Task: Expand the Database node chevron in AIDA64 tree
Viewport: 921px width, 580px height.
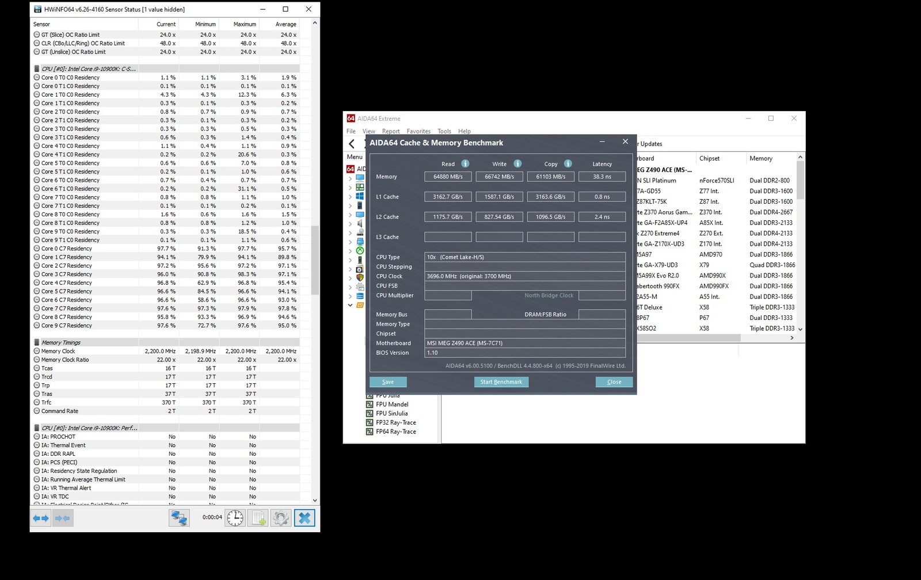Action: tap(350, 296)
